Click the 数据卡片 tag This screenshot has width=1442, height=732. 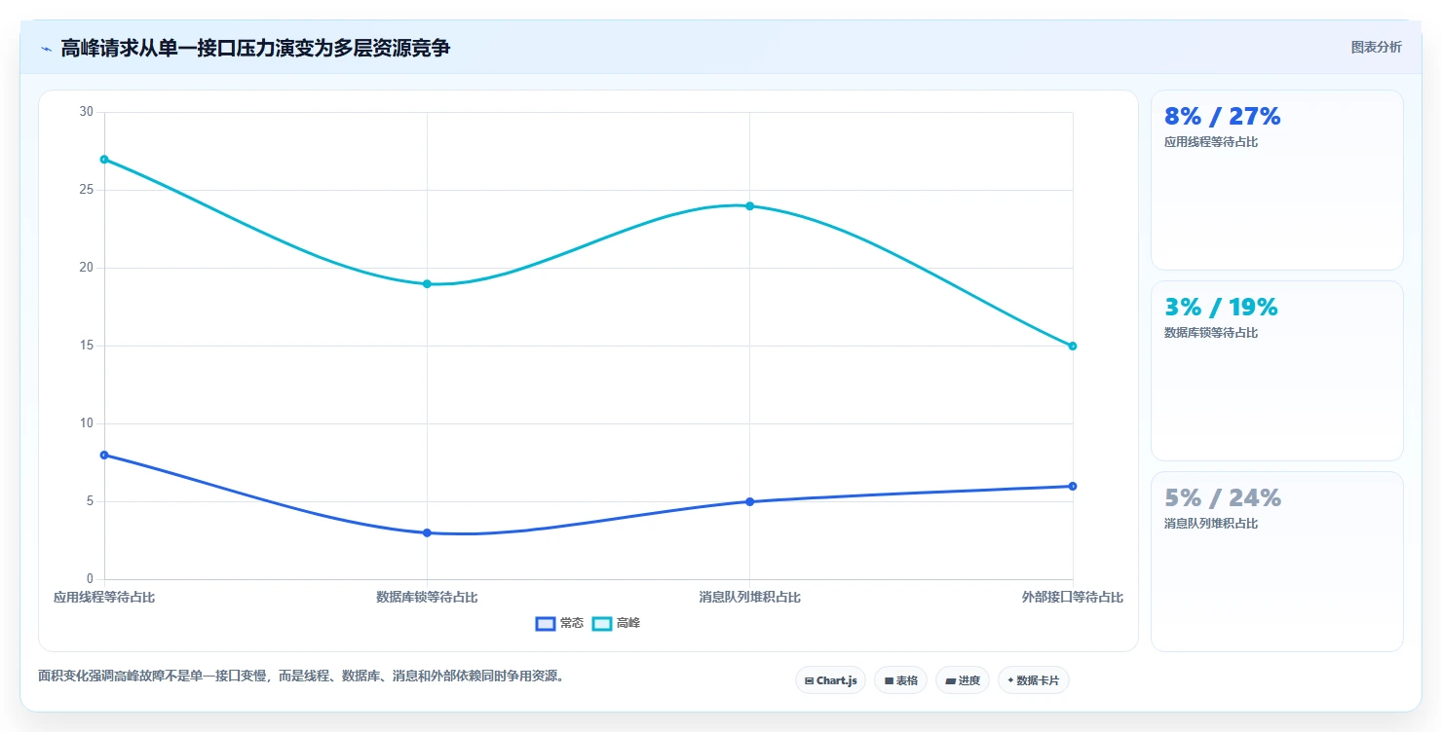tap(1033, 680)
